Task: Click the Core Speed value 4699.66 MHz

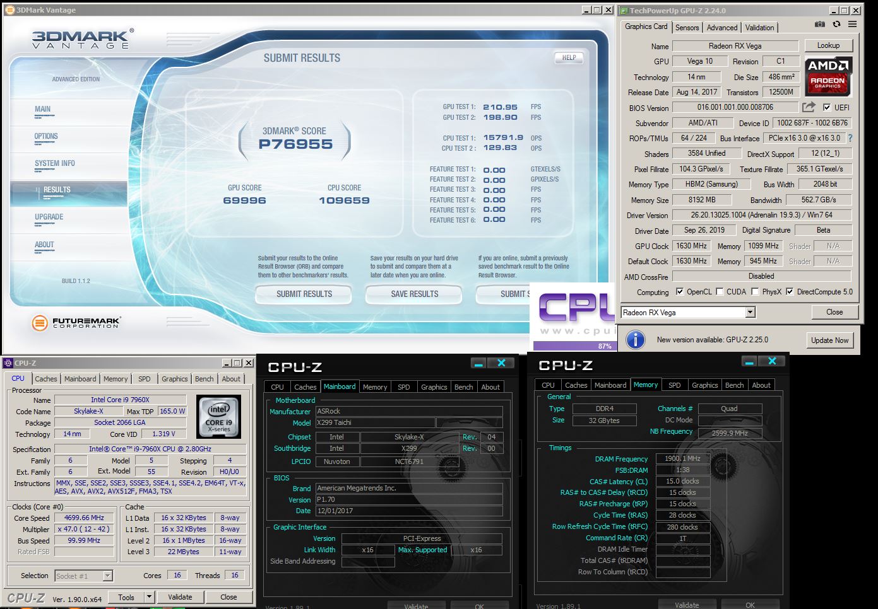Action: coord(84,518)
